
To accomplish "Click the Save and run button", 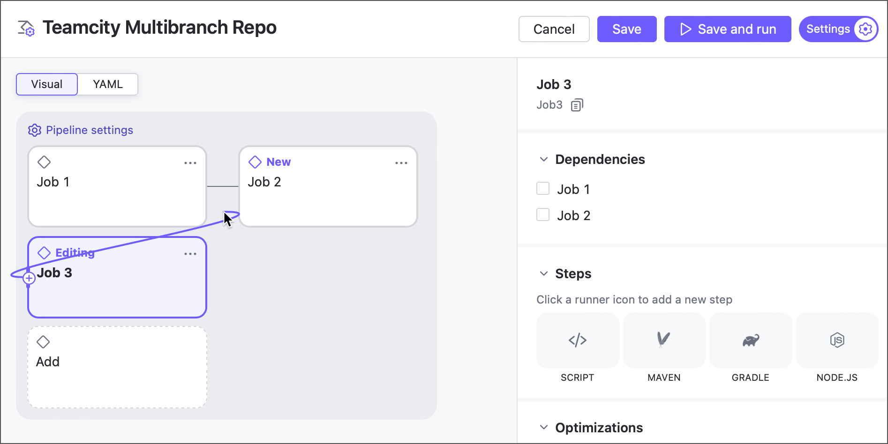I will [727, 29].
